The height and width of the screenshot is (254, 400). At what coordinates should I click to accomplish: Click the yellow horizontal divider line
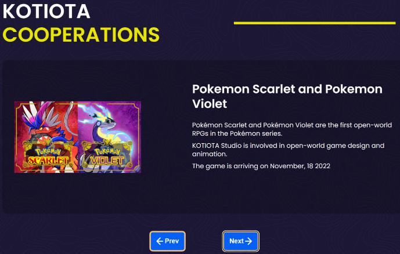tap(314, 23)
